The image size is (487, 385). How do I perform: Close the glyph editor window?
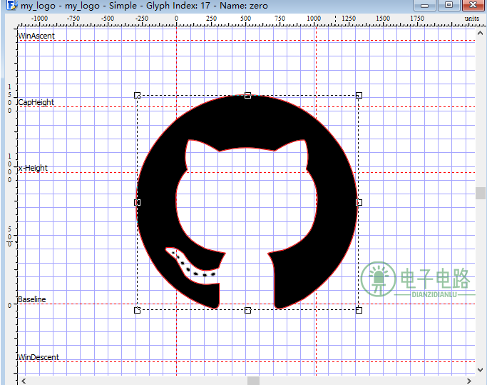pyautogui.click(x=473, y=5)
